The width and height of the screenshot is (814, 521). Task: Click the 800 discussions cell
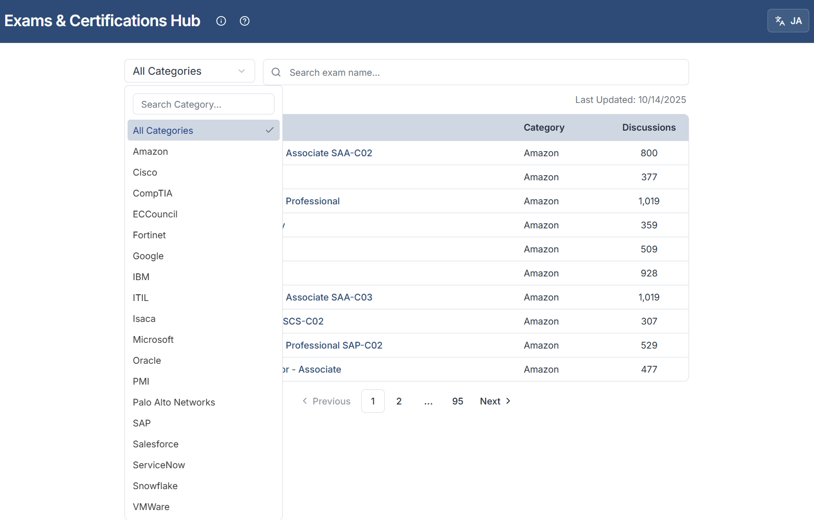pos(649,153)
